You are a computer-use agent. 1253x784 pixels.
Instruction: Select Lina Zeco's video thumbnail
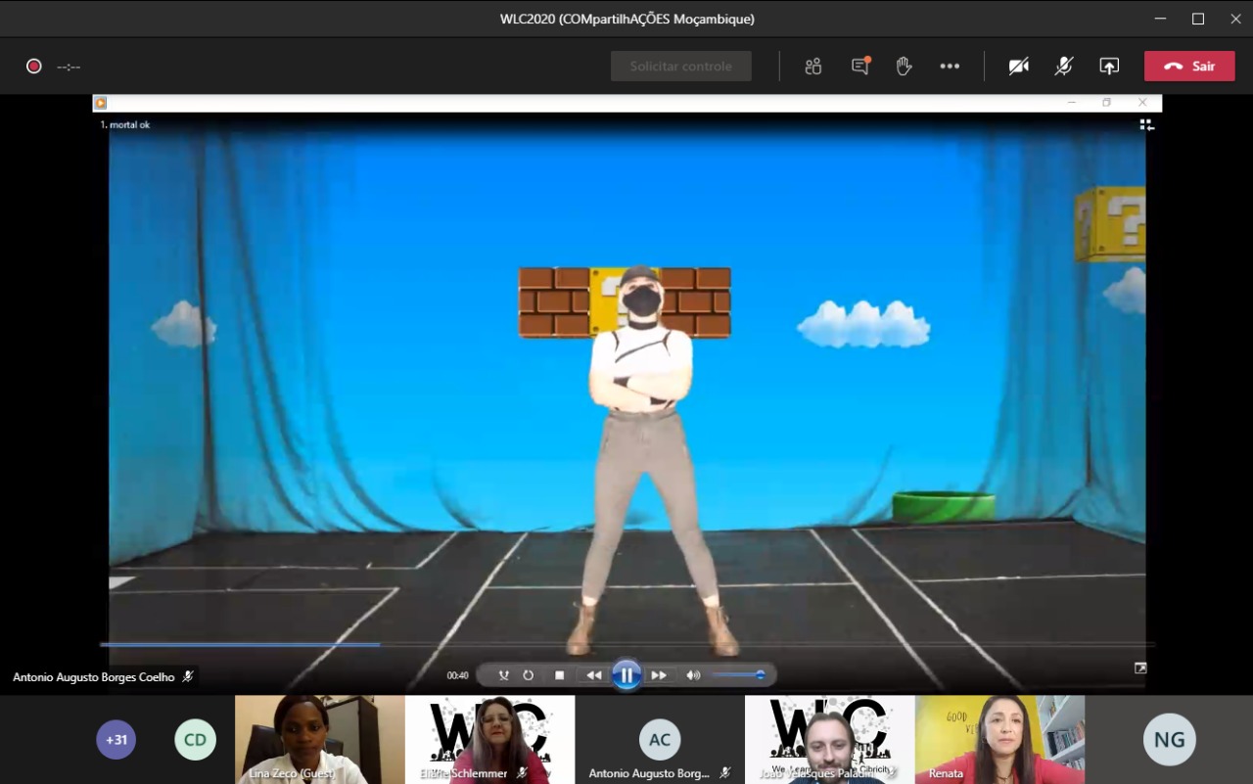tap(320, 740)
